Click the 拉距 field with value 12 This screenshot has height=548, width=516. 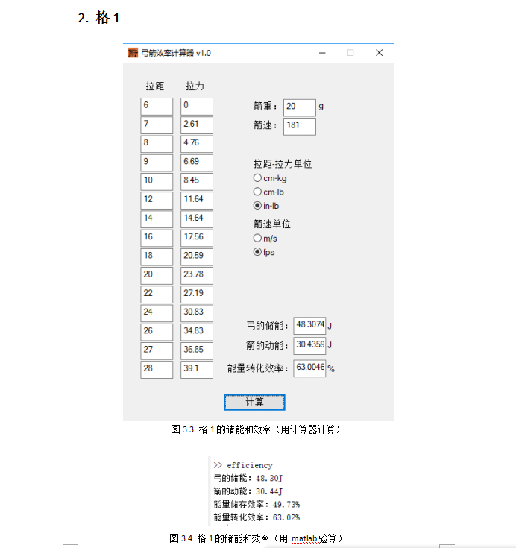(x=157, y=201)
